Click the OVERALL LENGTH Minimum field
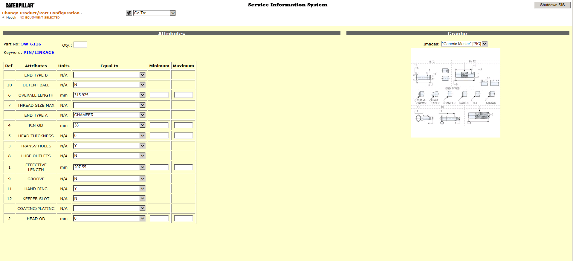The width and height of the screenshot is (573, 261). click(159, 95)
